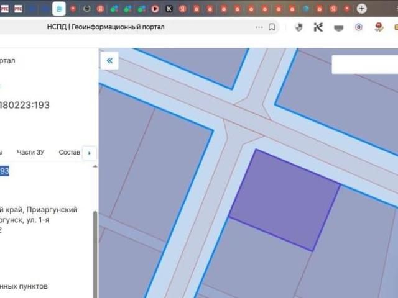This screenshot has height=298, width=398.
Task: Click the scroll-up arrow of the panel
Action: pyautogui.click(x=95, y=166)
